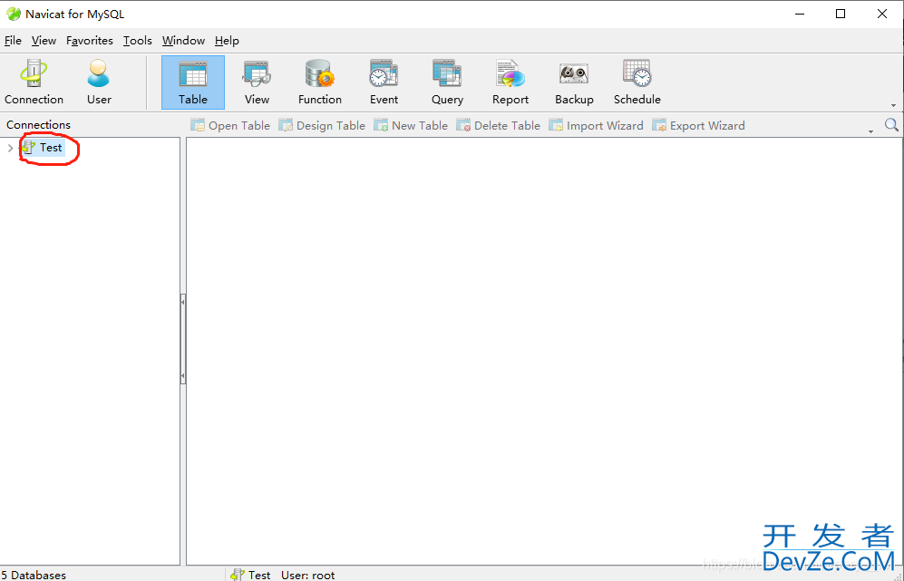
Task: Click the Connections panel header
Action: [x=38, y=124]
